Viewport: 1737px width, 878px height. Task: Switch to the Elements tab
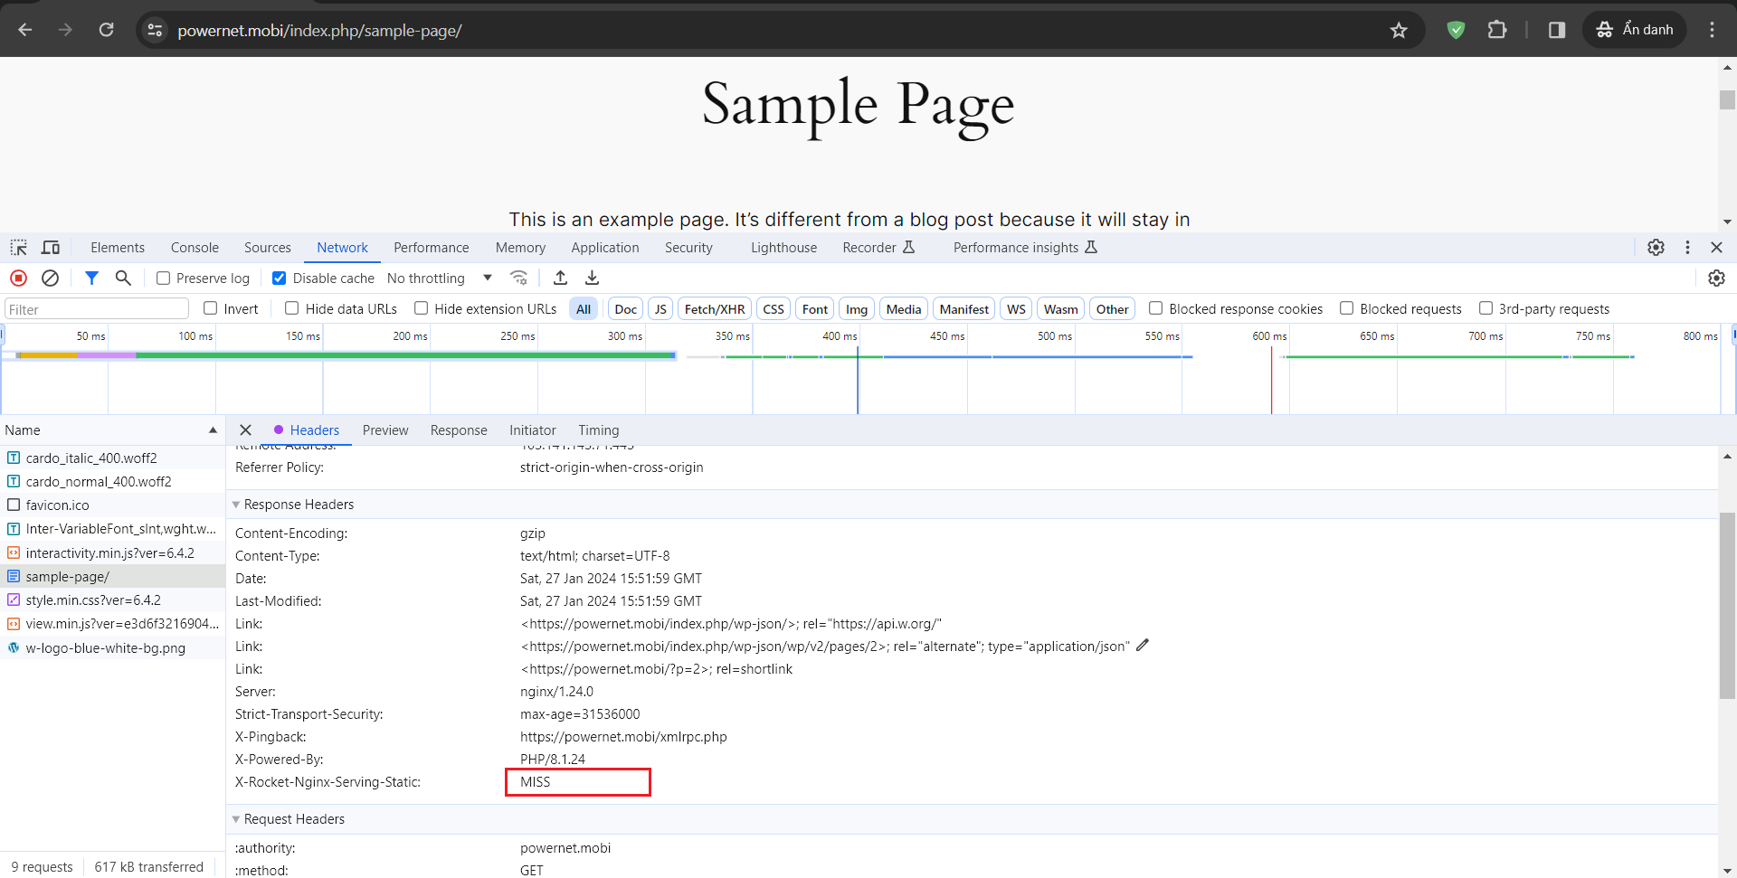[x=118, y=248]
